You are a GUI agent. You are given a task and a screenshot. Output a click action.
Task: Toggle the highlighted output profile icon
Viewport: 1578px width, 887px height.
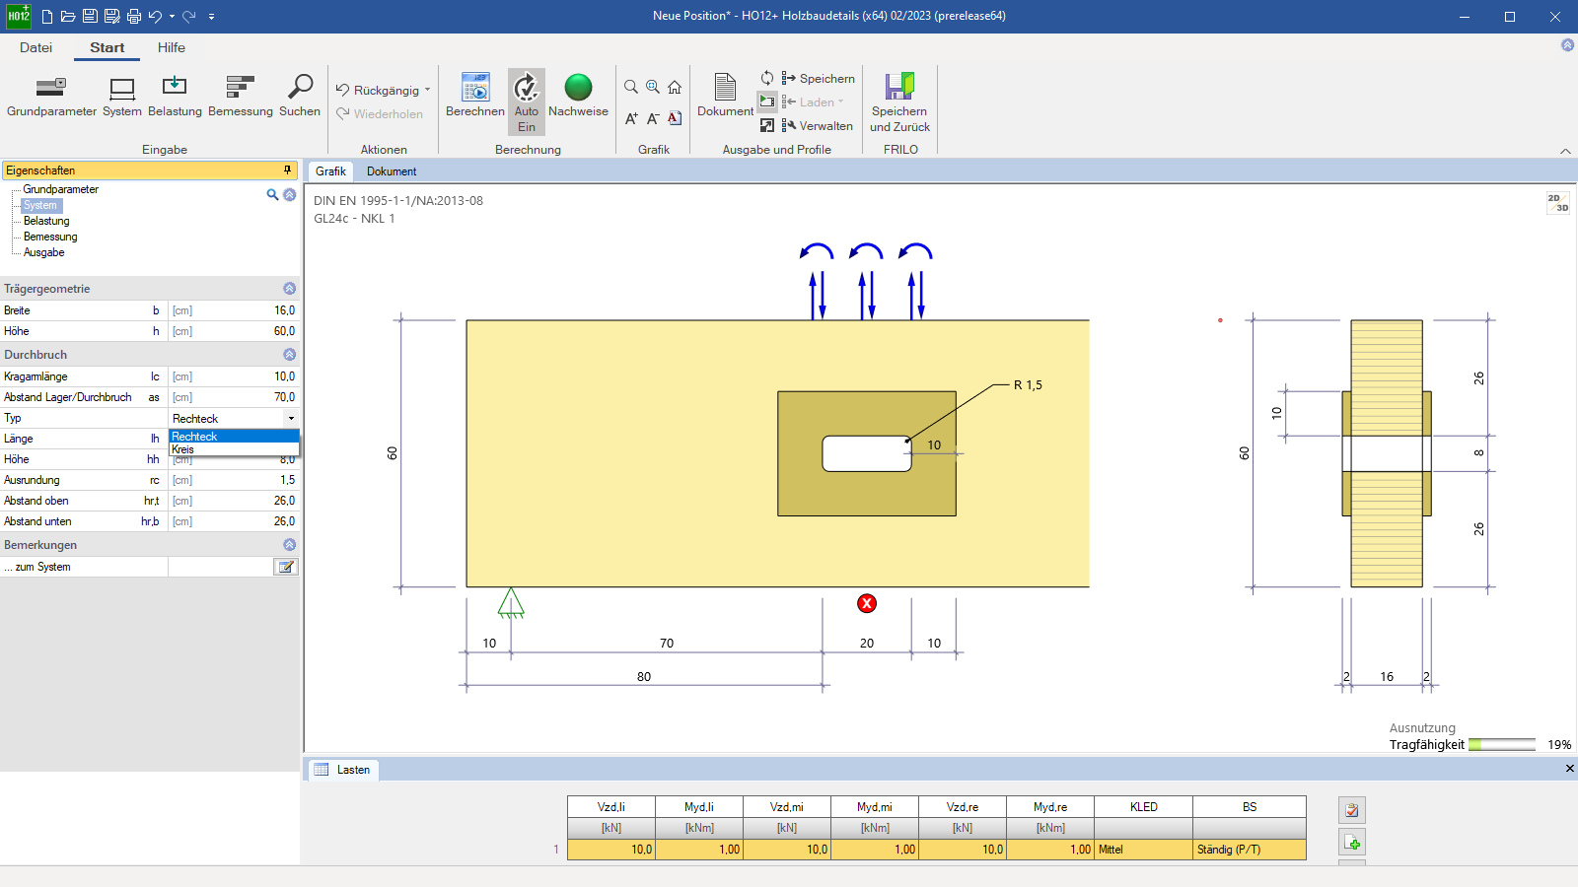767,102
